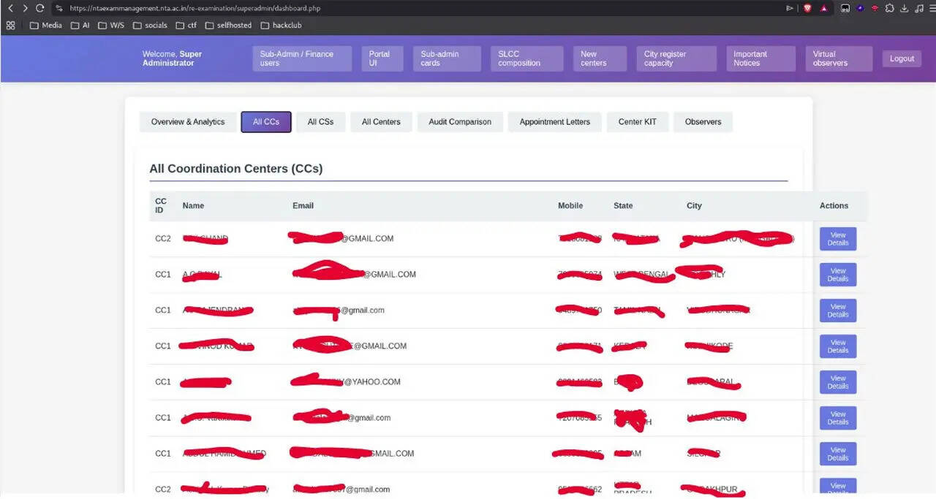
Task: Open New centers page
Action: point(600,58)
